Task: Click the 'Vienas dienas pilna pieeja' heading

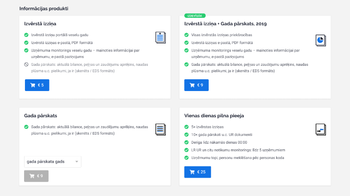Action: 214,116
